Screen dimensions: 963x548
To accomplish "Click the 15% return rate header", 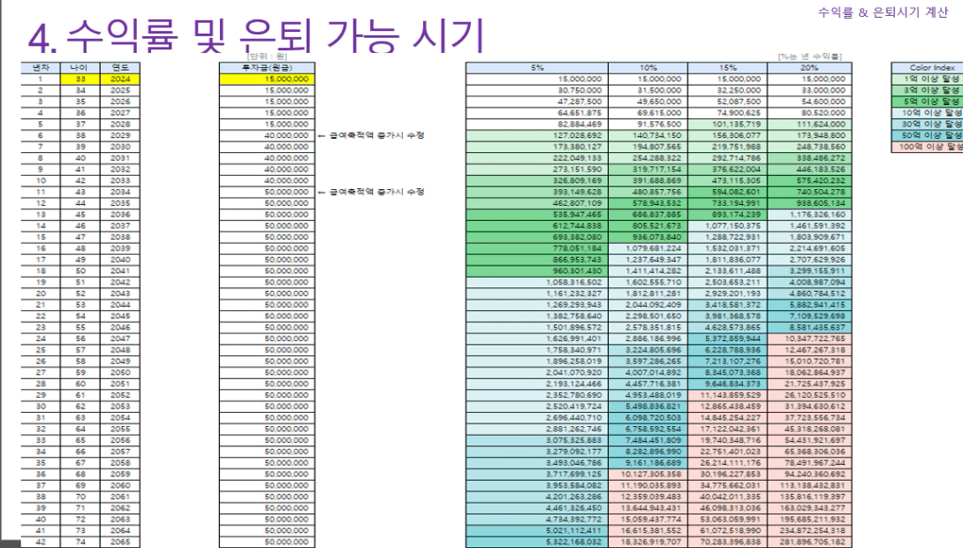I will [x=727, y=67].
